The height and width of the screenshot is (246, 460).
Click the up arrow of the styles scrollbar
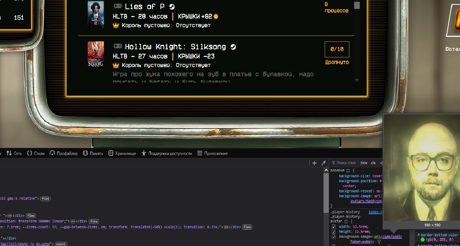click(326, 170)
